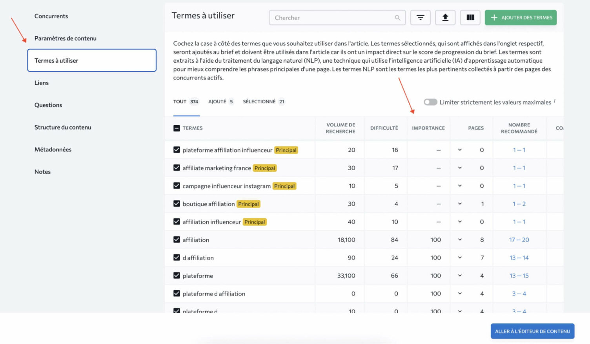Sort by 'Volume de recherche' column header
590x344 pixels.
pos(341,128)
